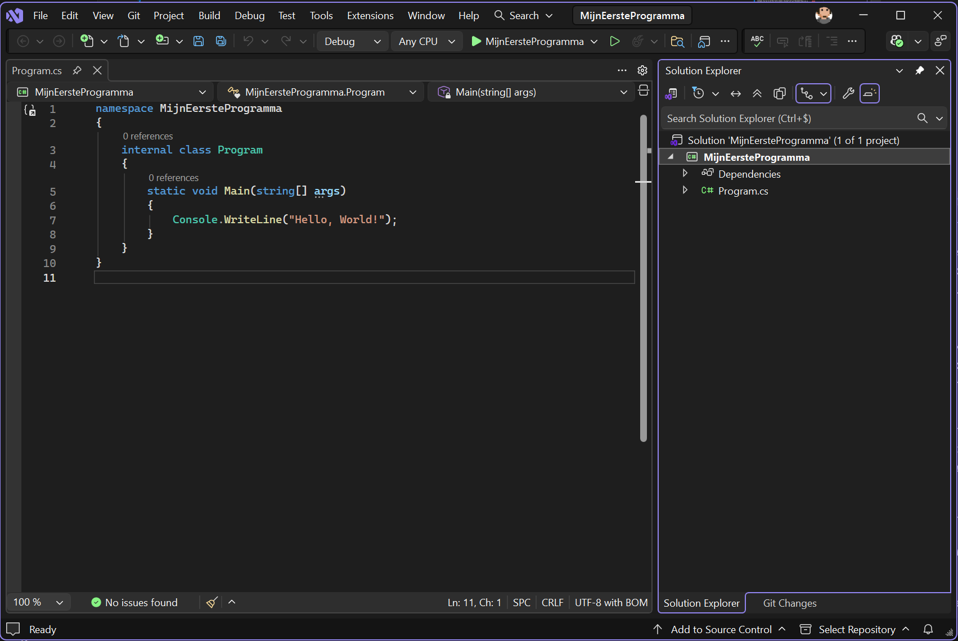Click the code cleanup broom icon
958x641 pixels.
click(x=212, y=602)
